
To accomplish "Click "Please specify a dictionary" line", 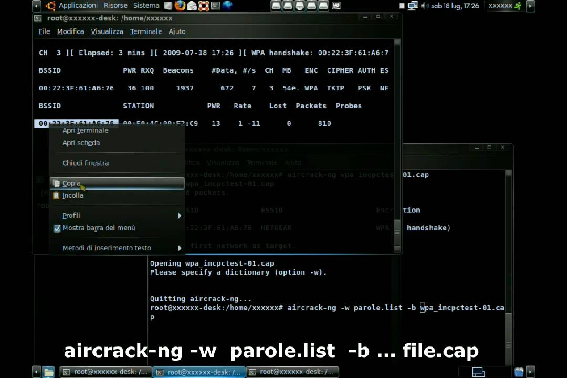I will (238, 272).
